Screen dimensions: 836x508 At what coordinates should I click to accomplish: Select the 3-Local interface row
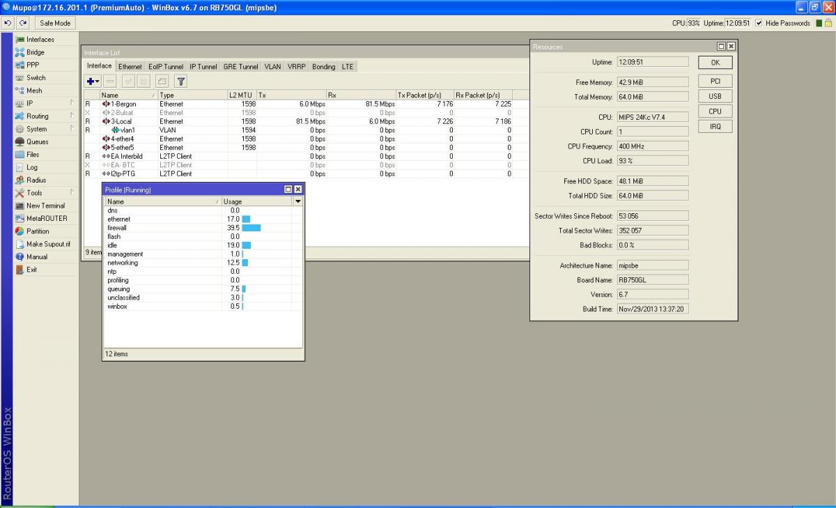click(122, 121)
